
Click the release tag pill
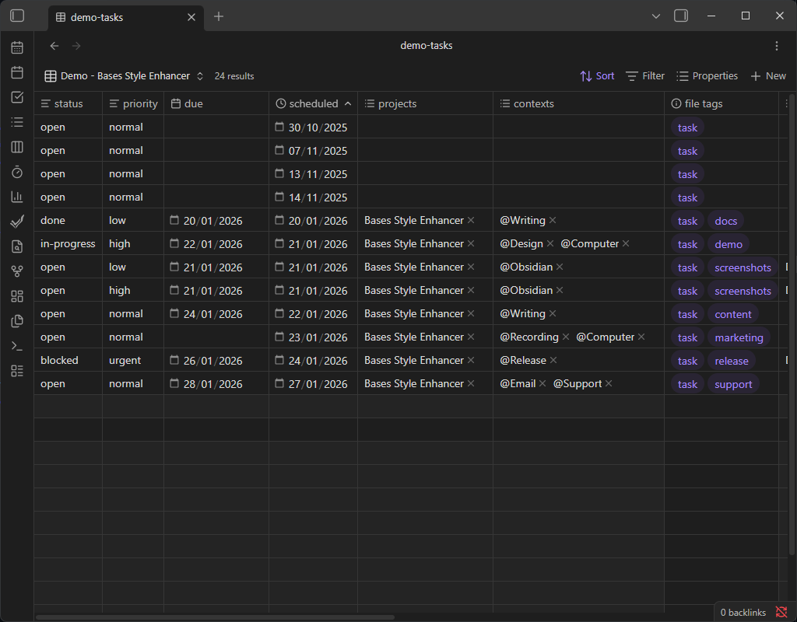(x=732, y=361)
